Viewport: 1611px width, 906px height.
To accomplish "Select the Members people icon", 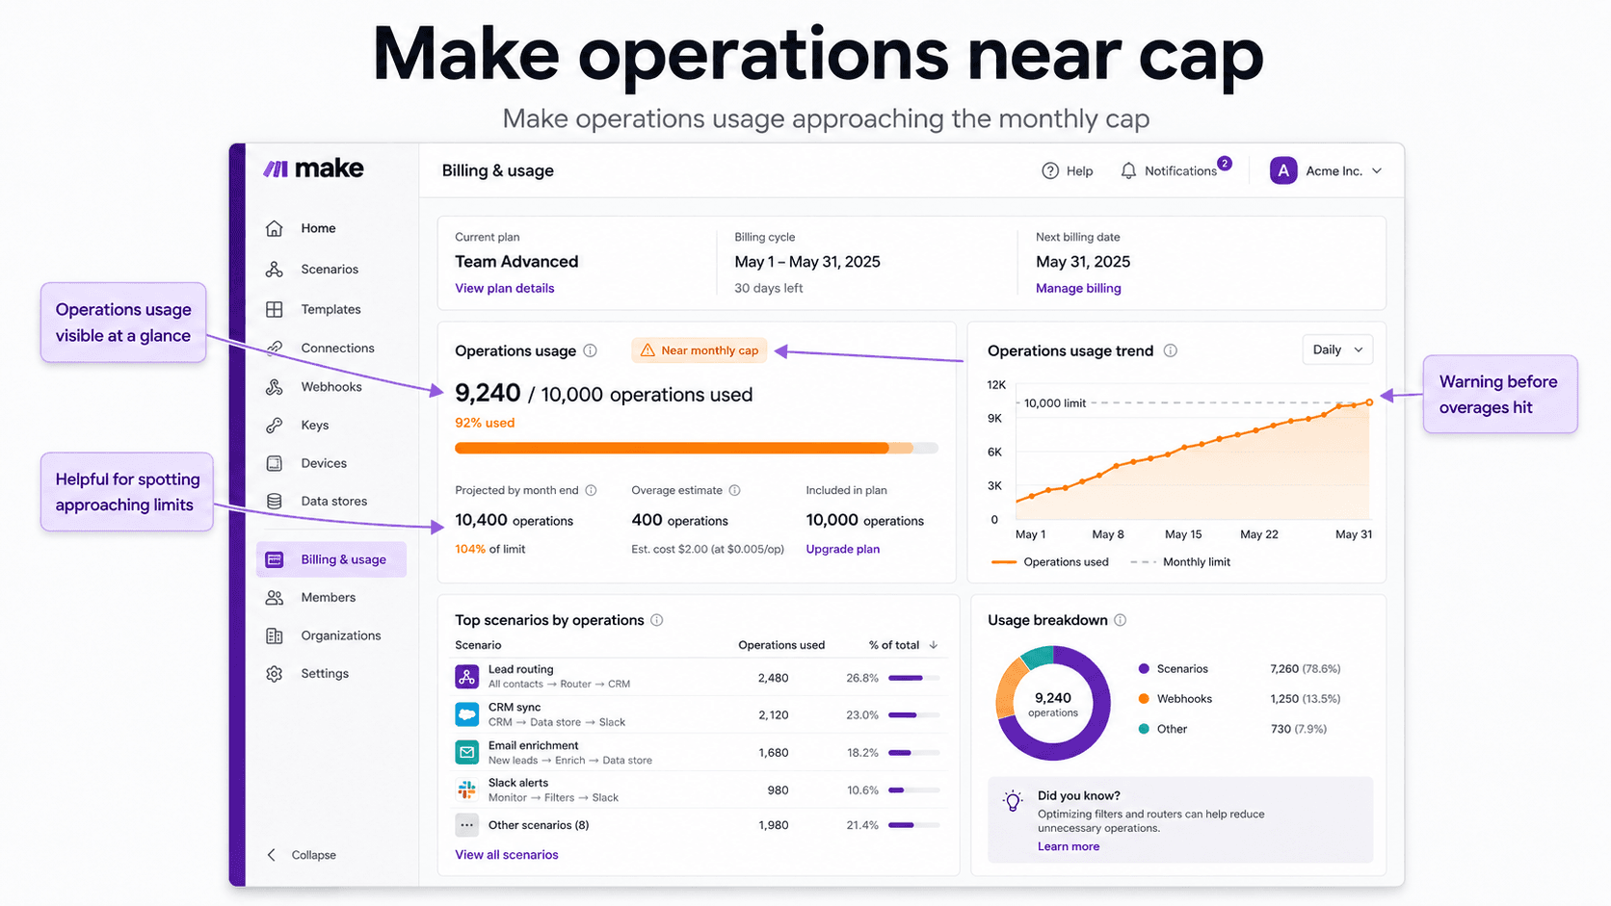I will pyautogui.click(x=275, y=597).
